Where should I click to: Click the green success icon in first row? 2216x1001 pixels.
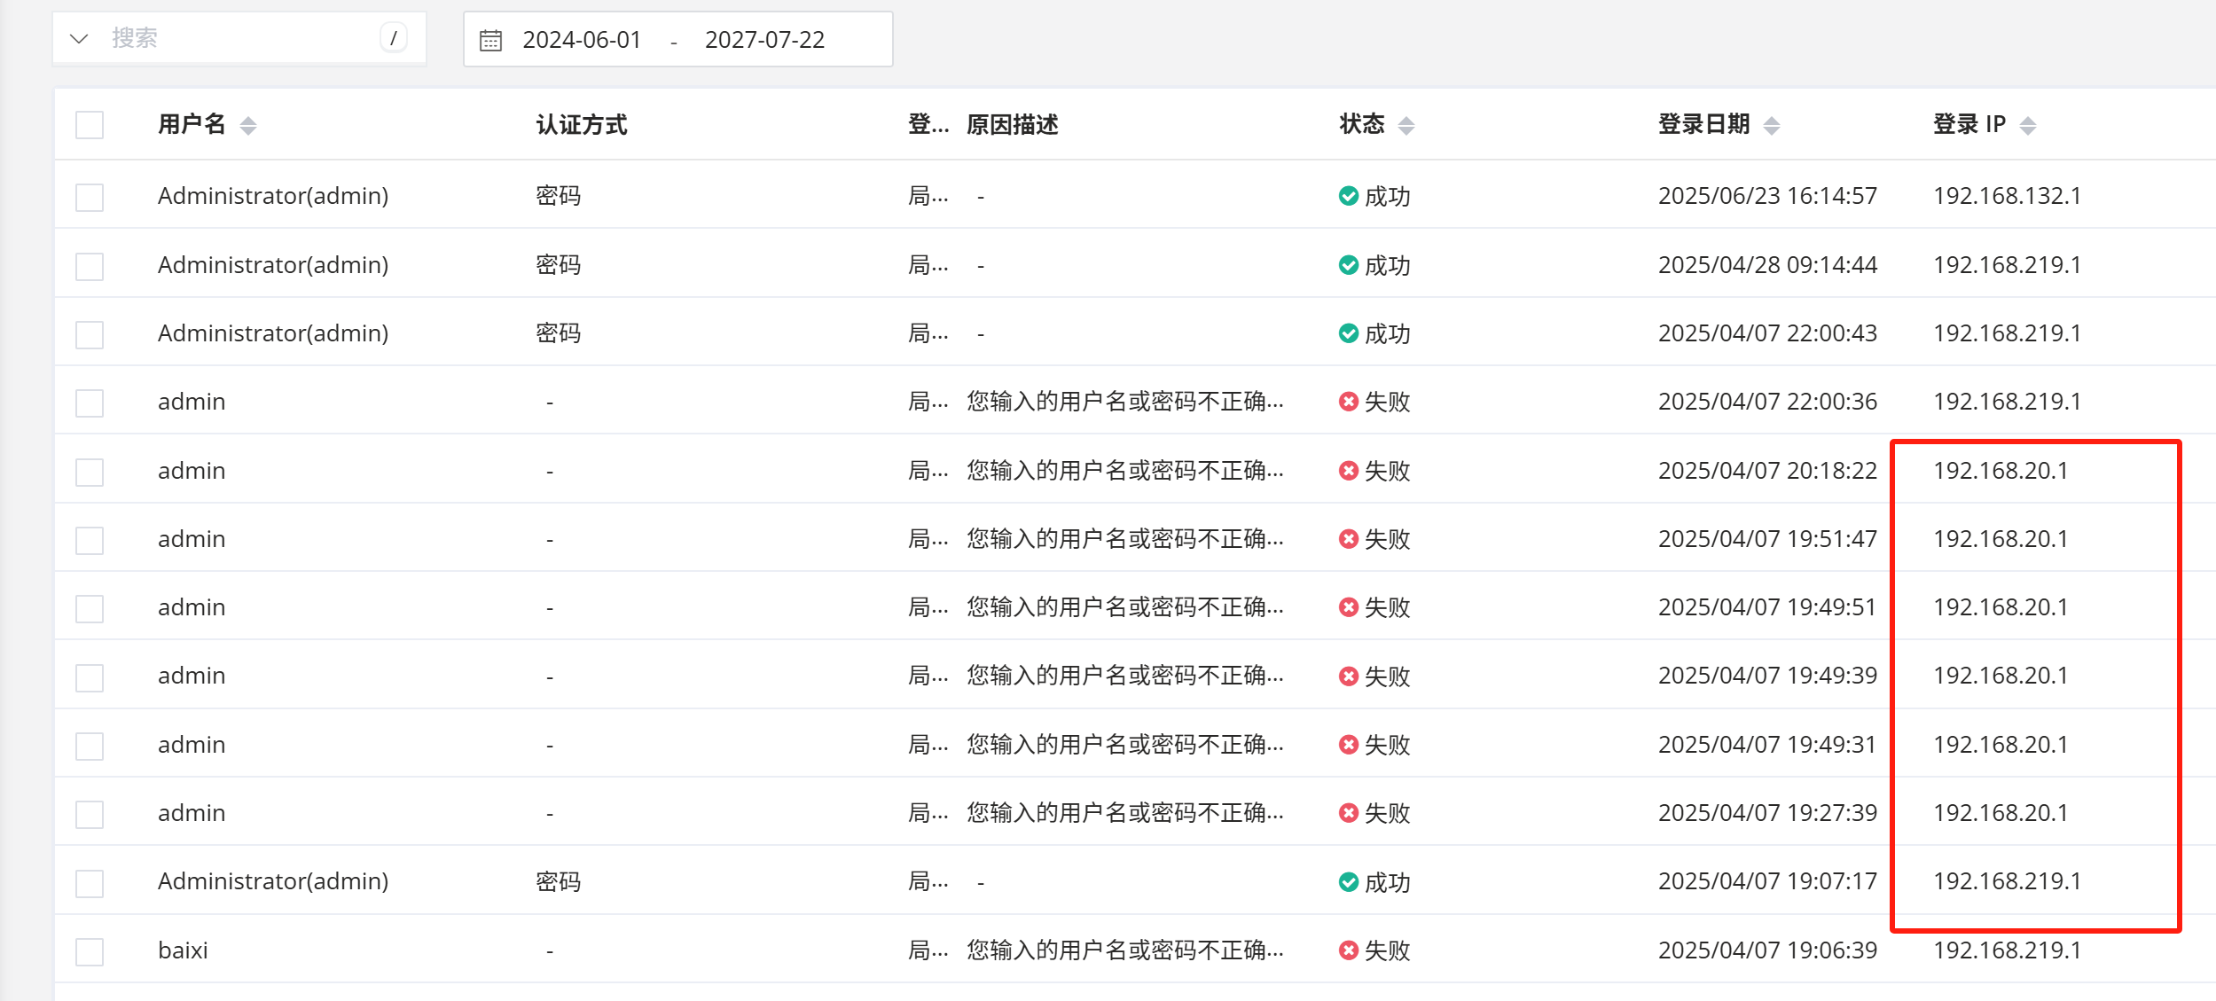pyautogui.click(x=1348, y=196)
